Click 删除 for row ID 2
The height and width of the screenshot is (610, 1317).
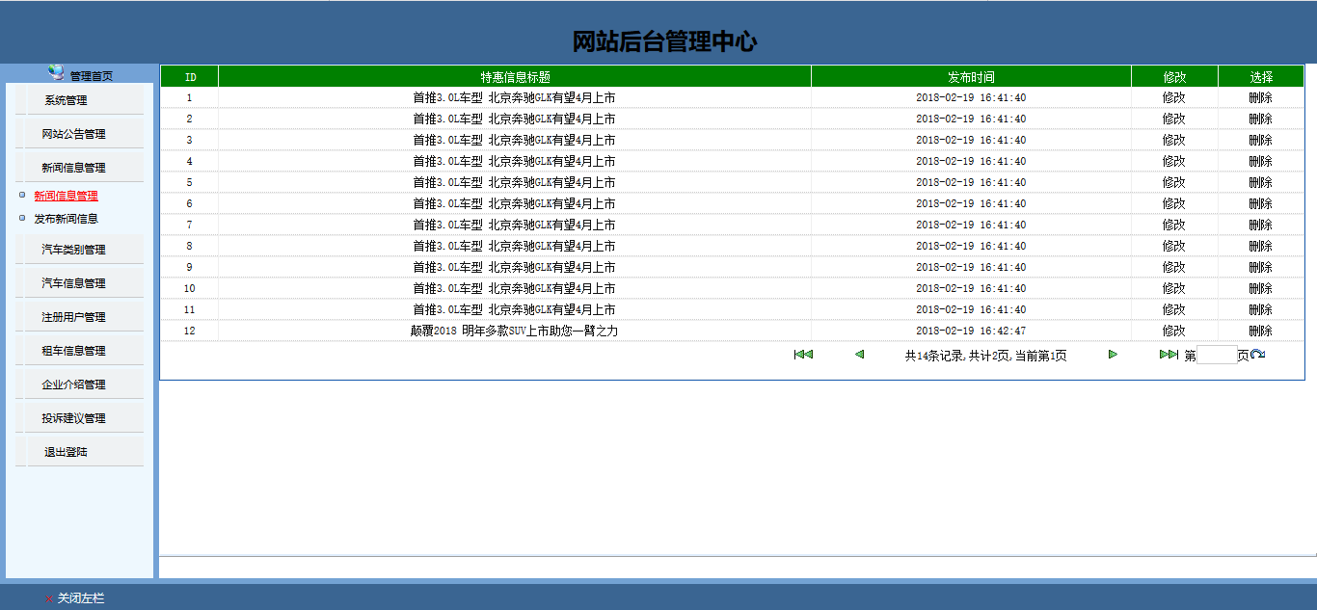pos(1260,119)
